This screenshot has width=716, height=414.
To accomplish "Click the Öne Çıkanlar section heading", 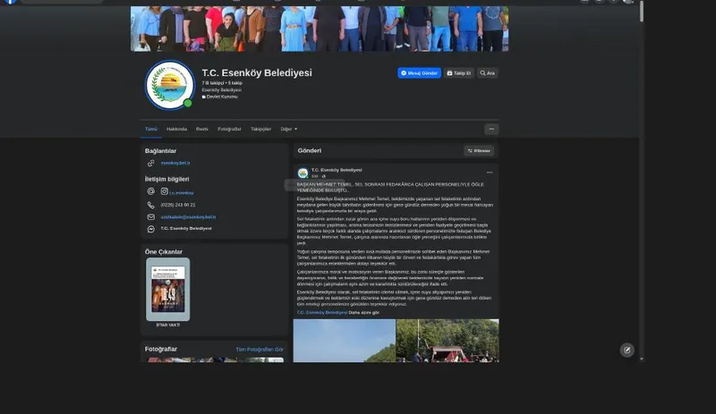I will [164, 252].
